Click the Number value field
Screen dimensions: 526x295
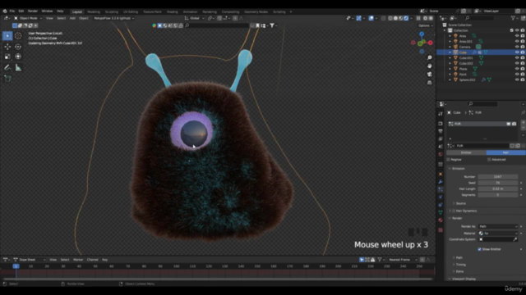coord(498,177)
